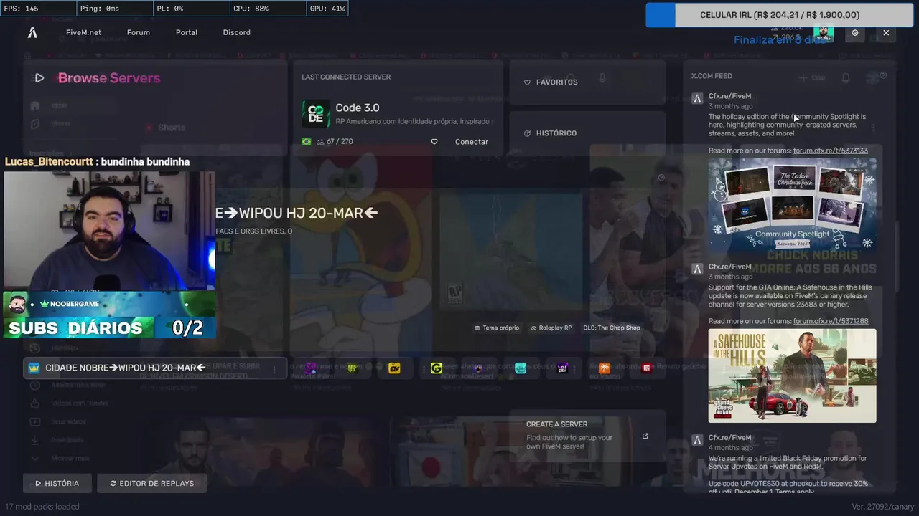
Task: Select the yellow CV server icon
Action: [x=394, y=368]
